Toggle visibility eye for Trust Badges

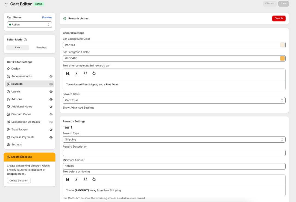(51, 130)
